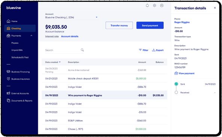The height and width of the screenshot is (137, 222).
Task: Select Mobile check deposit #3001 row
Action: [104, 78]
